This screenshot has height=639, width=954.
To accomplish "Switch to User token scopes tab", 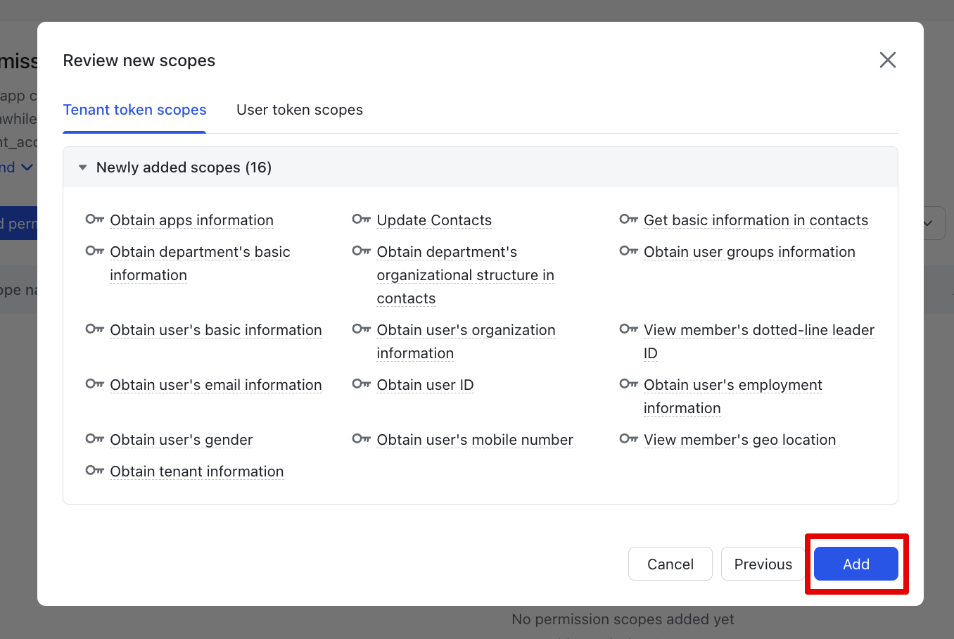I will [x=300, y=110].
